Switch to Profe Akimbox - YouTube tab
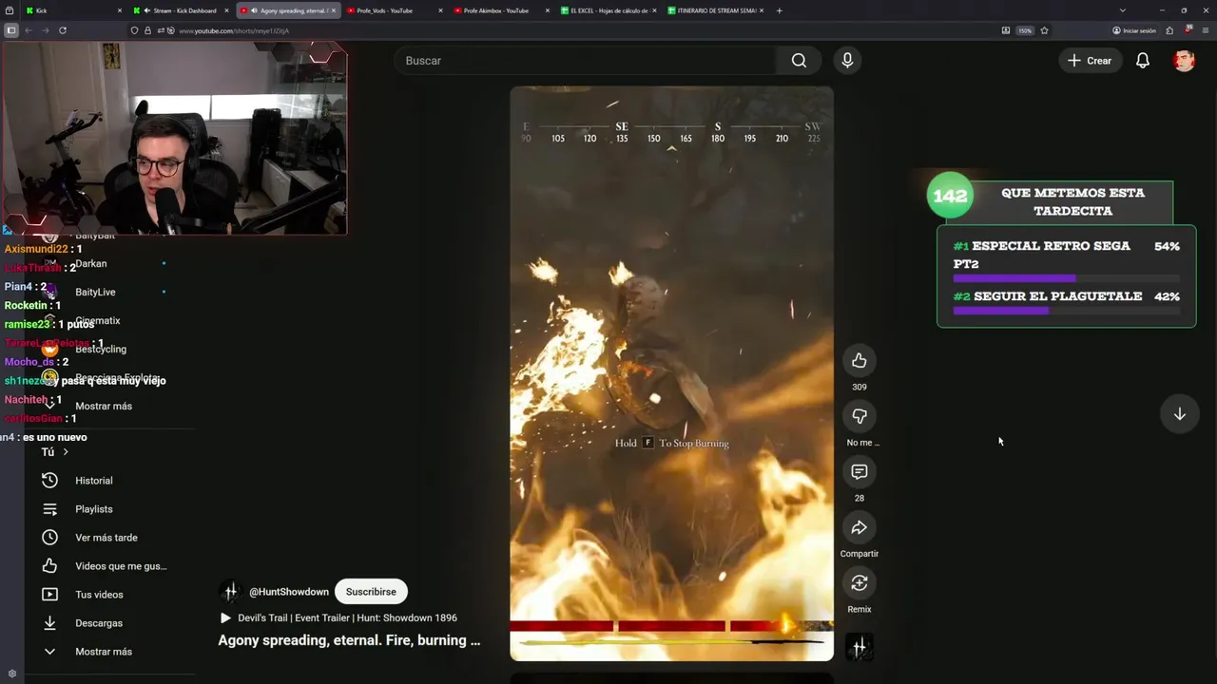Image resolution: width=1217 pixels, height=684 pixels. coord(502,10)
